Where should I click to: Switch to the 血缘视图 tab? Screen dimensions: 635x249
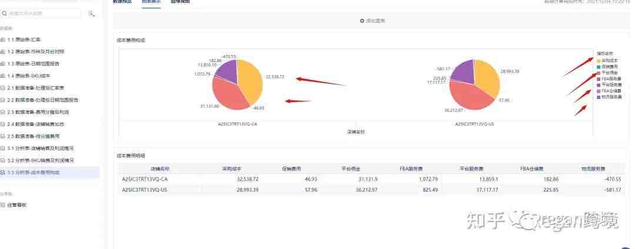coord(181,2)
